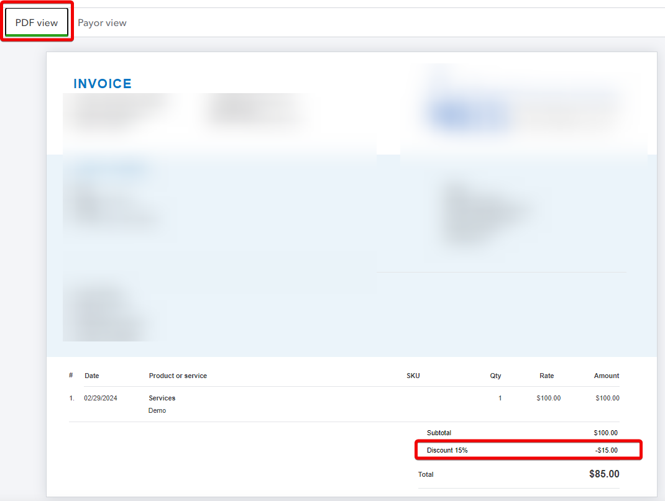Click the Qty column header
The width and height of the screenshot is (665, 501).
tap(495, 376)
